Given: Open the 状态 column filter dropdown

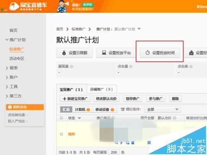Looking at the screenshot, I should [79, 118].
